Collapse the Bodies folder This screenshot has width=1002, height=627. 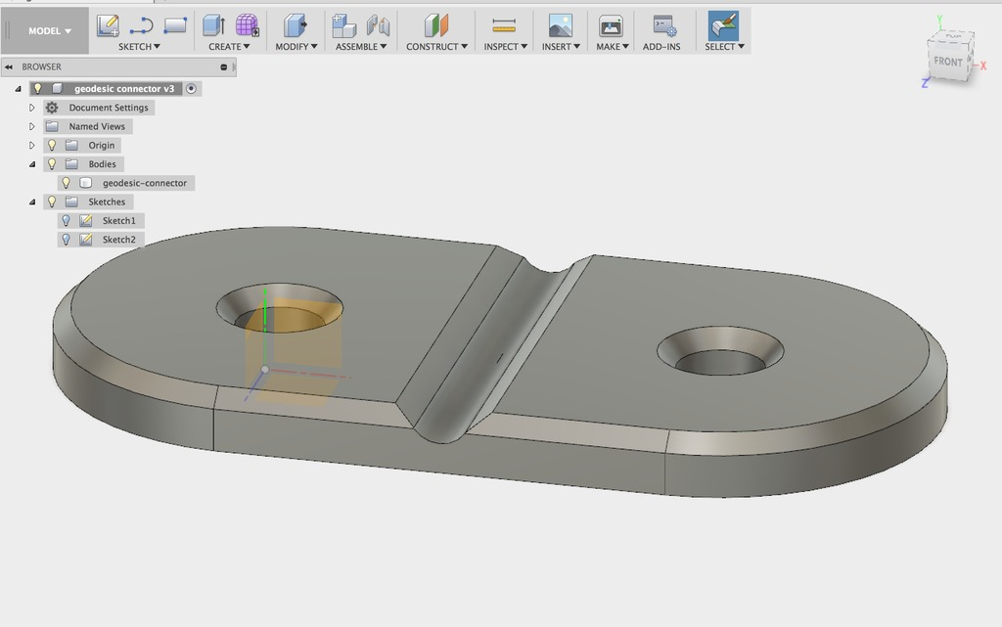point(32,163)
